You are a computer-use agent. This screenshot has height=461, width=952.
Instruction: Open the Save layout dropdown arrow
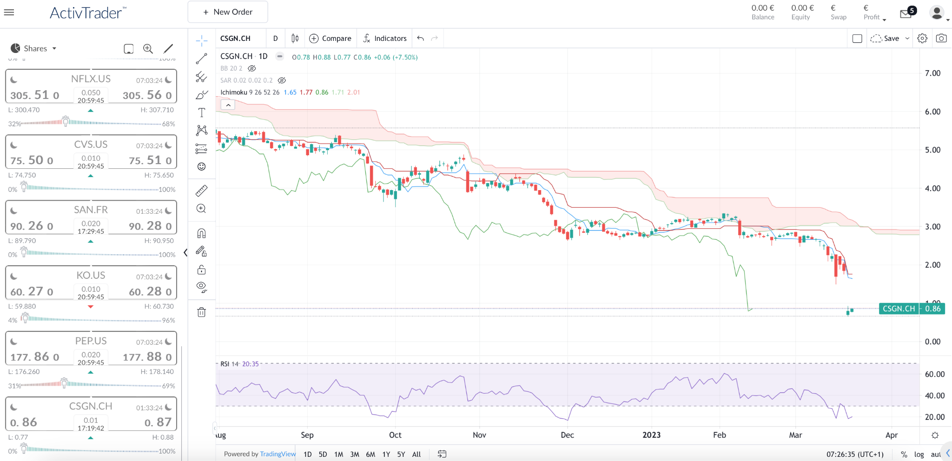[907, 39]
